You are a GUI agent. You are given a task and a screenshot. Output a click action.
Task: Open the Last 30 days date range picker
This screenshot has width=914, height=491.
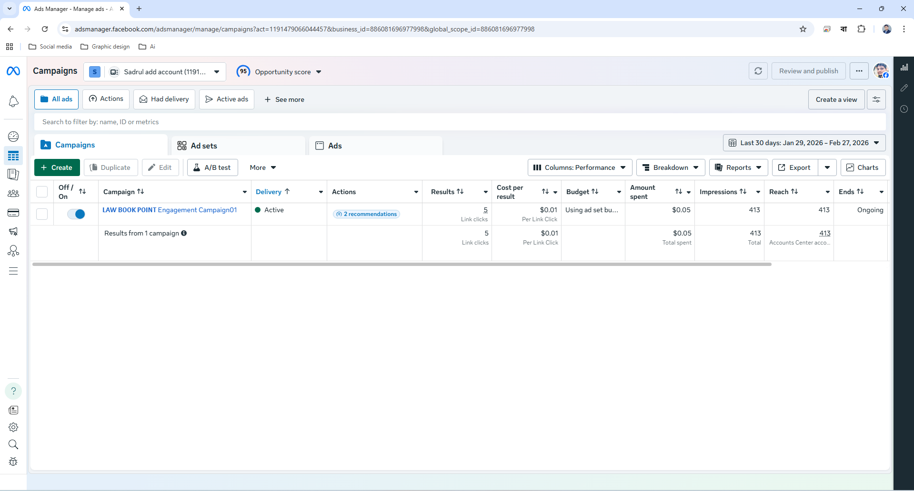[804, 143]
